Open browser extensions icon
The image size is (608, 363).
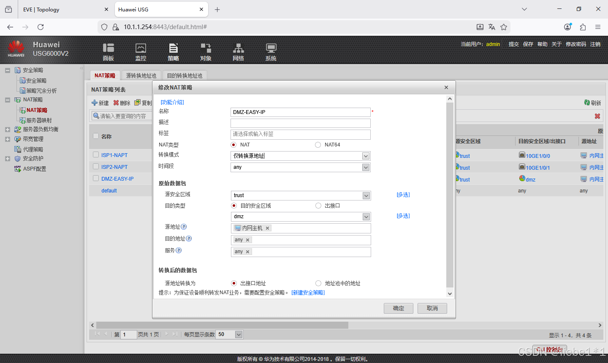583,27
